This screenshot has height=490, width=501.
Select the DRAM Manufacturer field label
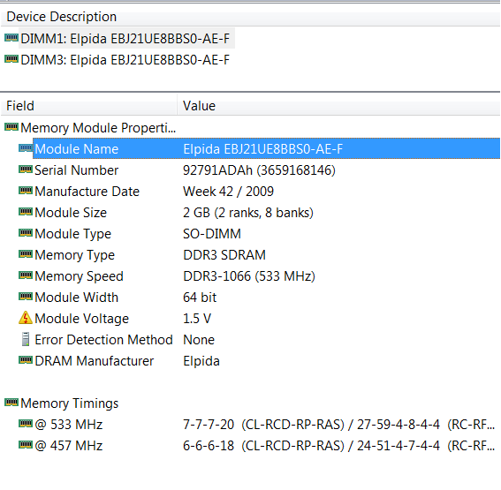coord(95,361)
